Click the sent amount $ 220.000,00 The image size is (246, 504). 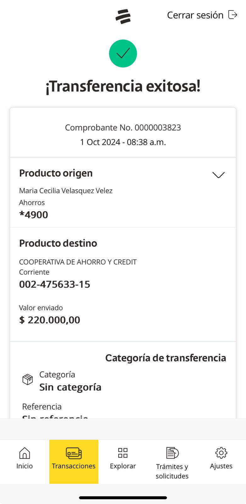[50, 320]
